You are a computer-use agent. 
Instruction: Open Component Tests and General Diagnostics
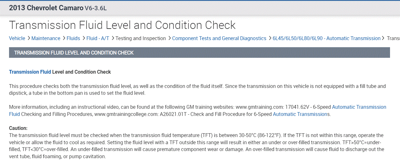pos(219,39)
